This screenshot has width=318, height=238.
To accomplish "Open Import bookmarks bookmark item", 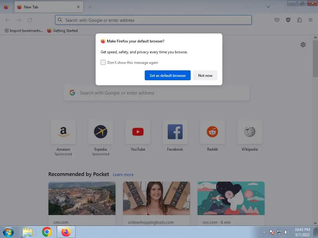I will click(x=24, y=31).
